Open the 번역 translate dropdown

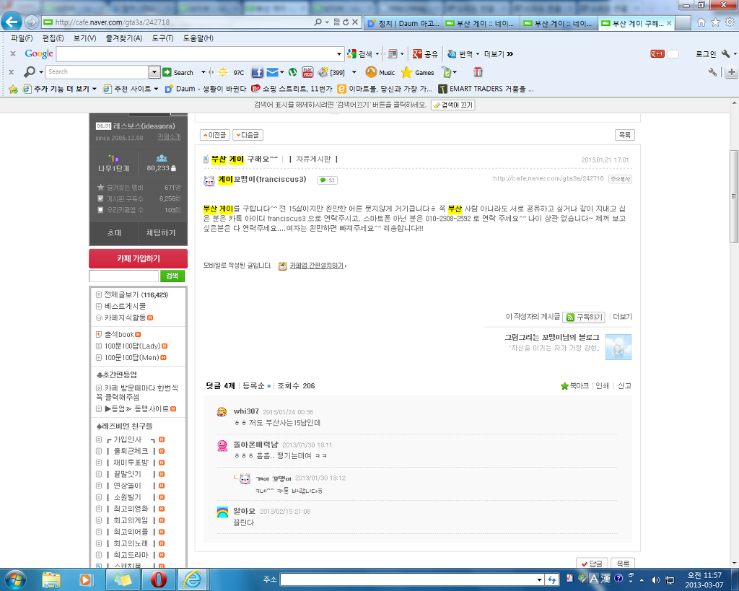click(x=463, y=54)
